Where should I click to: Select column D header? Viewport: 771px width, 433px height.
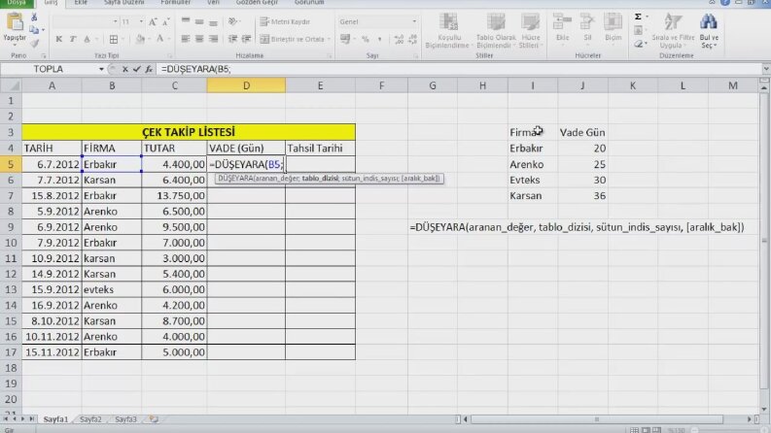[246, 85]
